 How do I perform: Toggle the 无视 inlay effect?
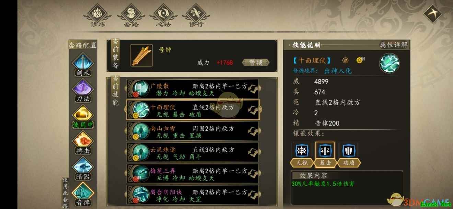click(x=301, y=154)
